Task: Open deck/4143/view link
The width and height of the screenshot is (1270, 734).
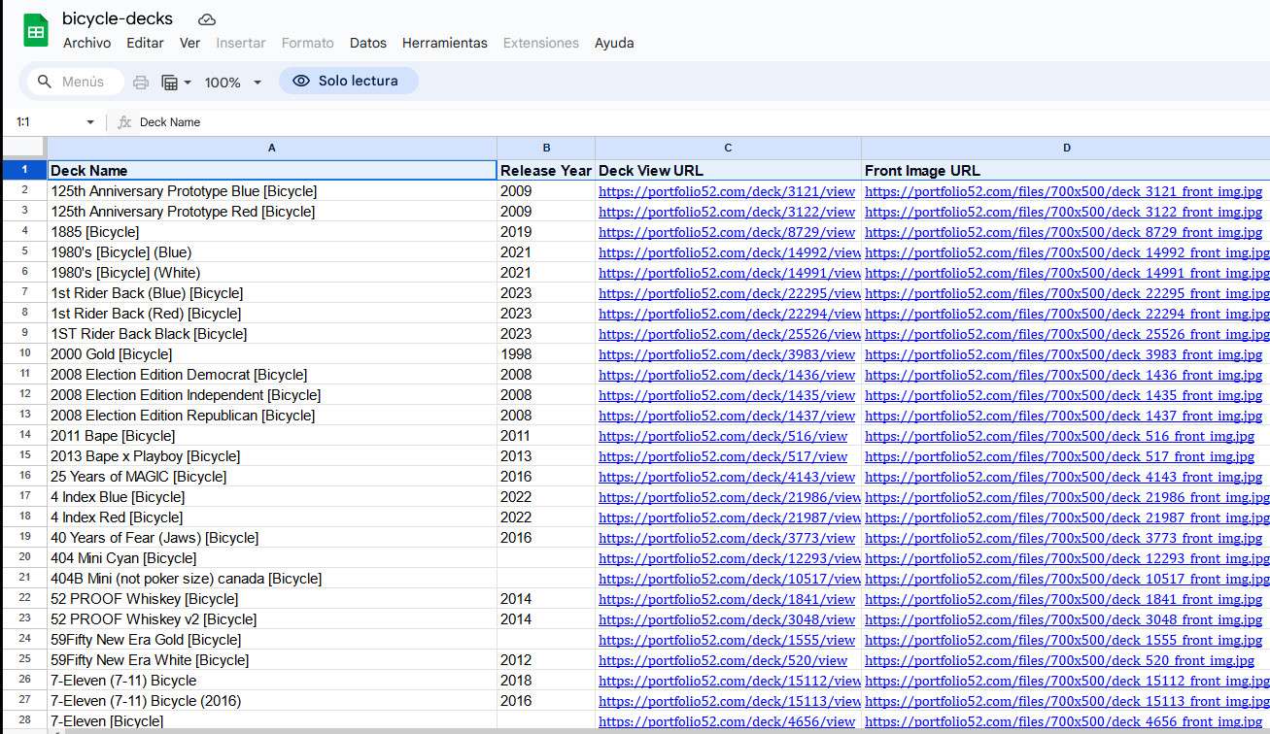Action: click(x=727, y=477)
